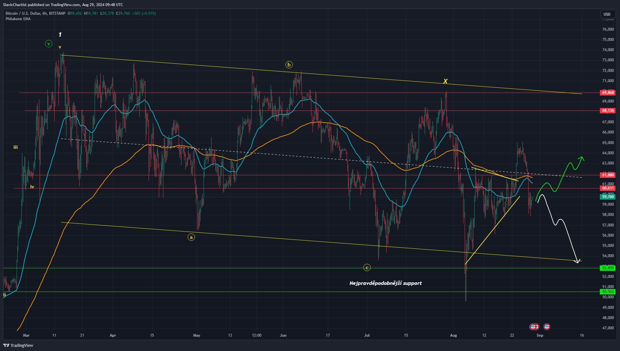The image size is (620, 351).
Task: Click the circled a wave label
Action: [191, 237]
